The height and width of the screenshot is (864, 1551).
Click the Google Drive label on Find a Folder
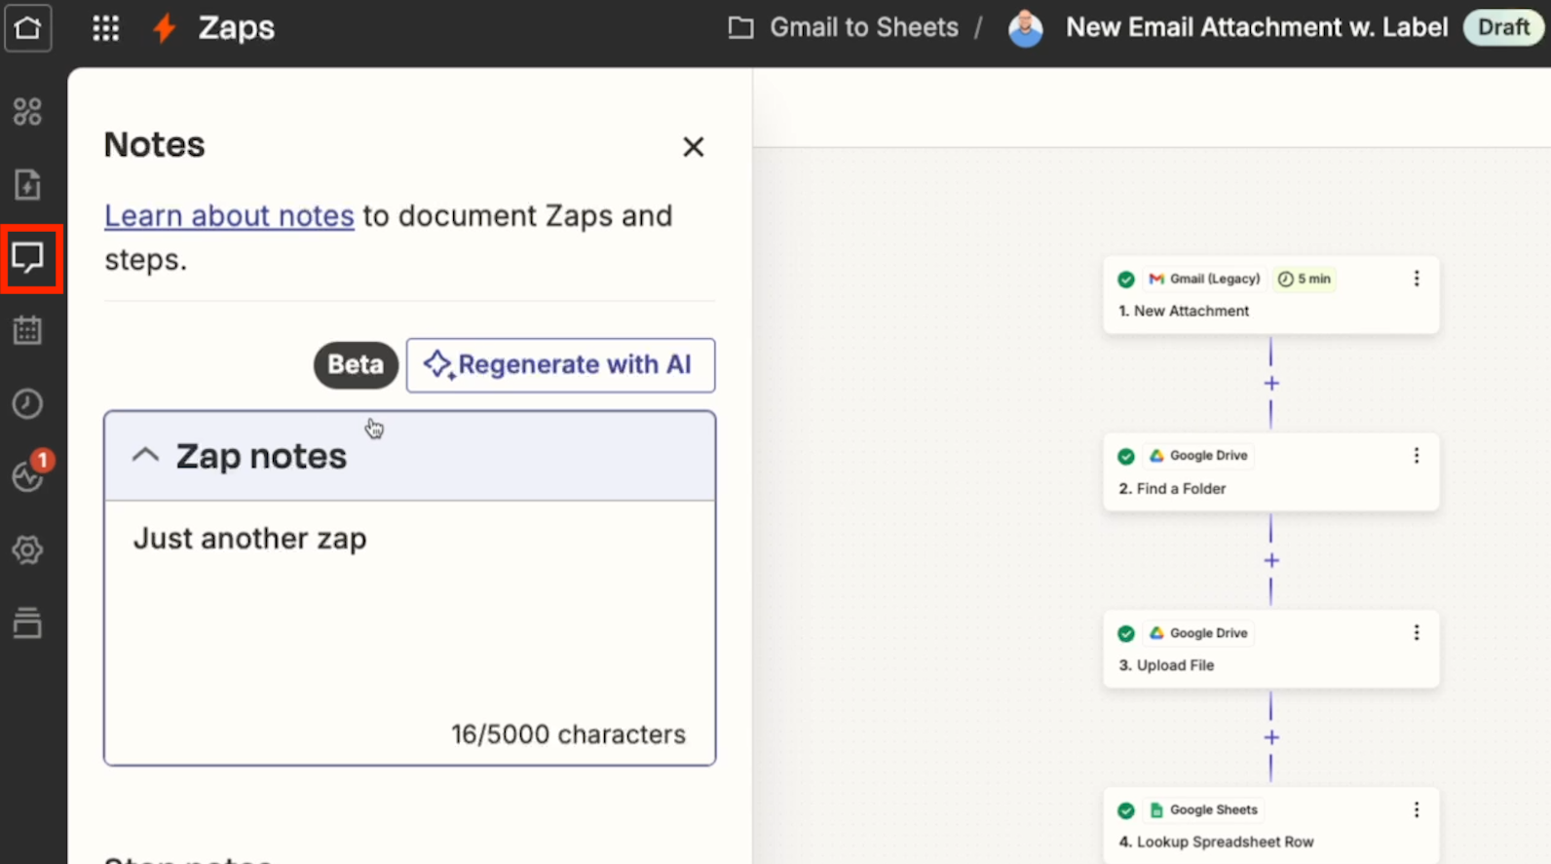click(1198, 456)
